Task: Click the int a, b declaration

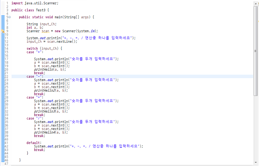Action: [x=35, y=28]
